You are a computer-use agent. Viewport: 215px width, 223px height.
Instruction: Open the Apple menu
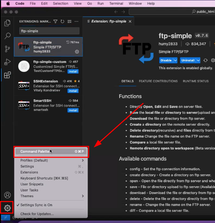pos(8,3)
